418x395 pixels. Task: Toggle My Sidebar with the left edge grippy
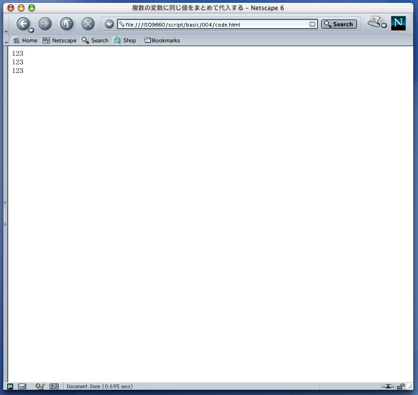[6, 214]
